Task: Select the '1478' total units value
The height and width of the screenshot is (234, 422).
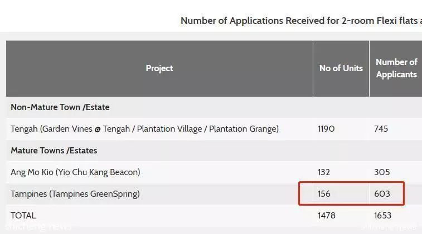Action: click(327, 216)
